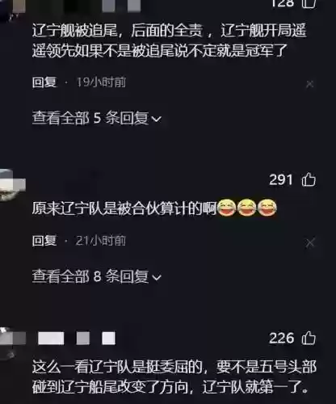The image size is (336, 404).
Task: Reply to the 辽宁舰被追尾 comment
Action: click(44, 82)
